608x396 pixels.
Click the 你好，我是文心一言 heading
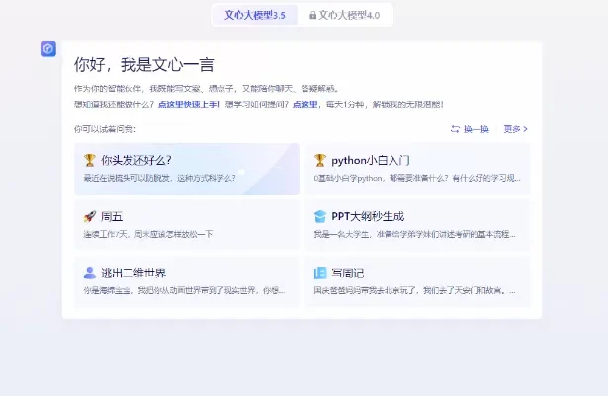tap(144, 65)
